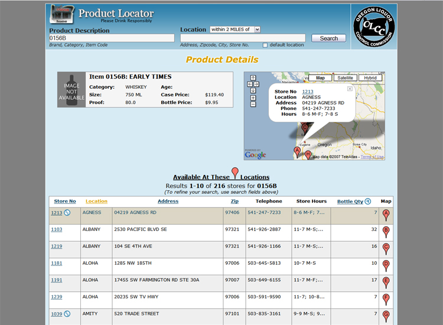Screen dimensions: 443x325
Task: Click '520 TRADE STREET' address cell
Action: pos(136,314)
